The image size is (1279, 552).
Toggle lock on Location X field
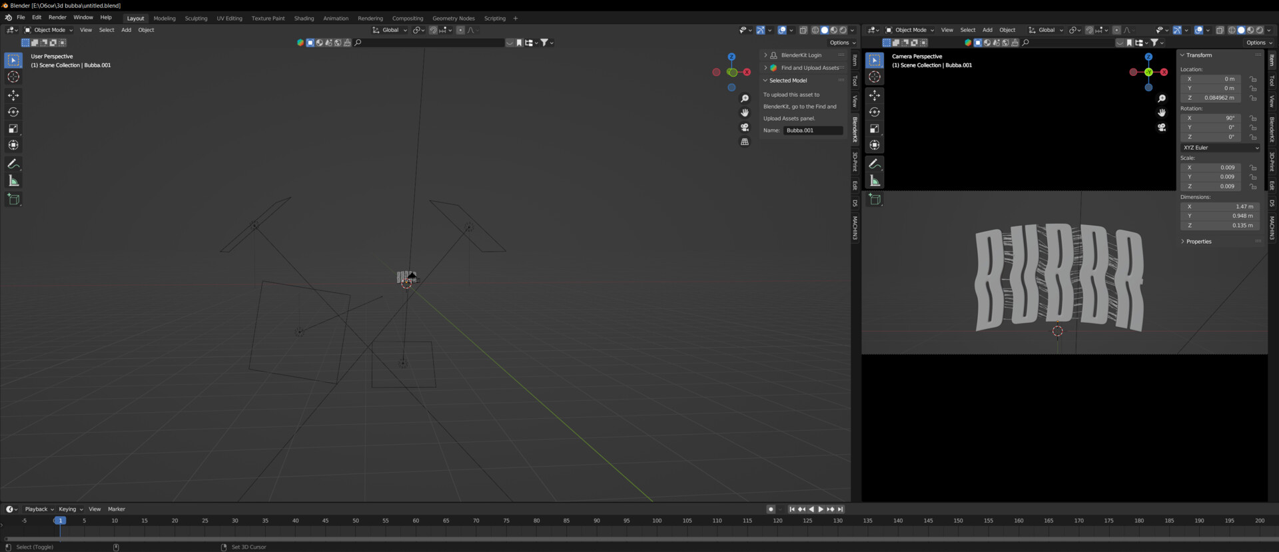click(1253, 79)
